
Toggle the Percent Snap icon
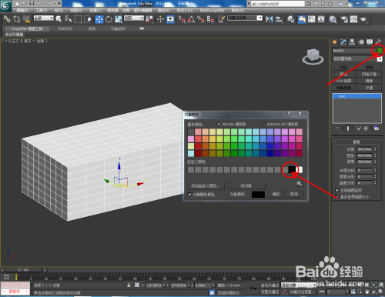pos(201,19)
